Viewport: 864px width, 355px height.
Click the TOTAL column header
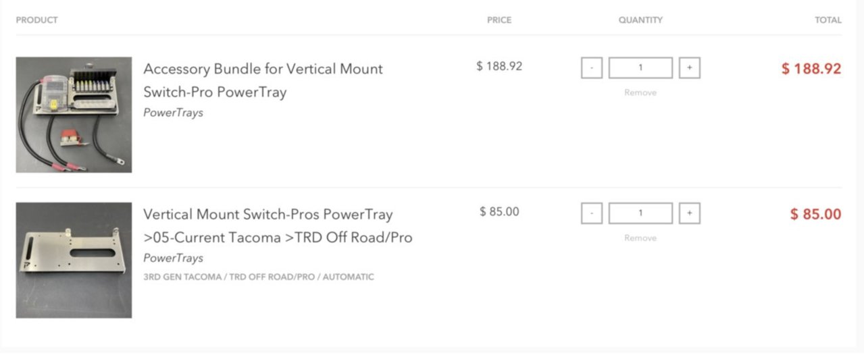click(x=828, y=20)
